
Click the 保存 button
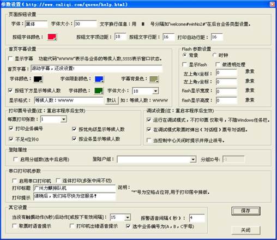pyautogui.click(x=246, y=211)
